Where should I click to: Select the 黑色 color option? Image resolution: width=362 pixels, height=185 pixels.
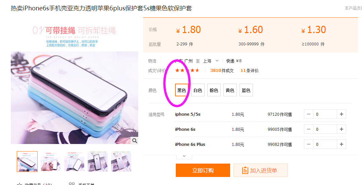[x=182, y=90]
